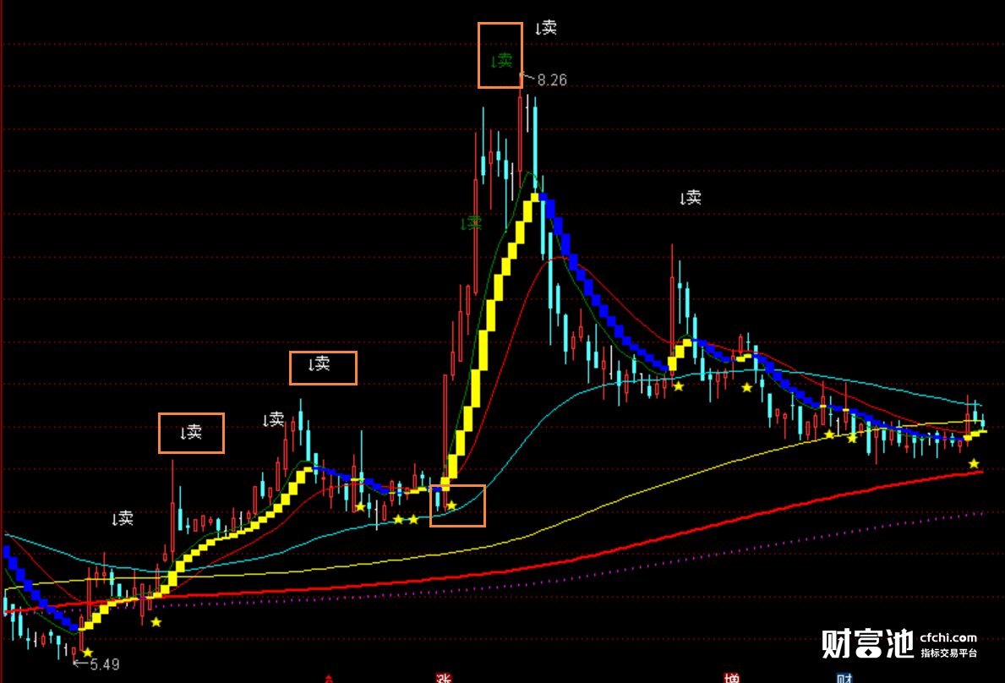Click the 8.26 high price label

[x=552, y=80]
